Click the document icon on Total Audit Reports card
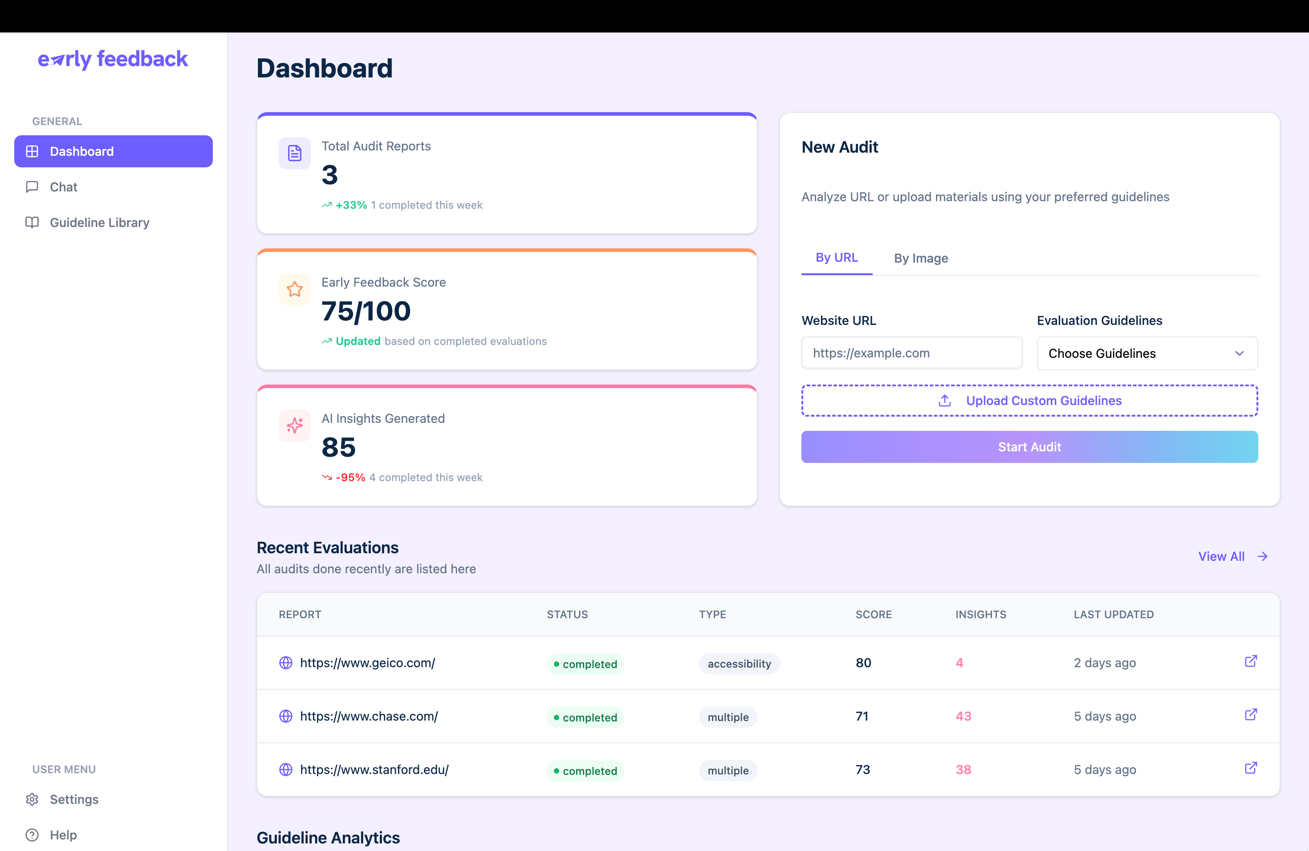Viewport: 1309px width, 851px height. (x=294, y=153)
